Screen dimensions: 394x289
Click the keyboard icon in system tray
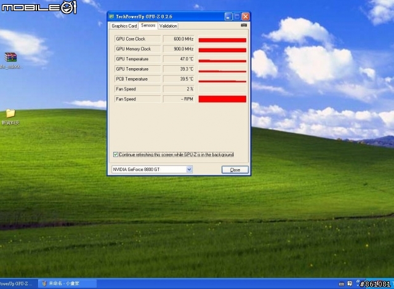pyautogui.click(x=342, y=284)
